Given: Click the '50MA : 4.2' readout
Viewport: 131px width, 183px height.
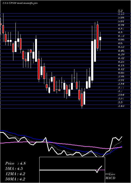Looking at the screenshot, I should click(15, 179).
